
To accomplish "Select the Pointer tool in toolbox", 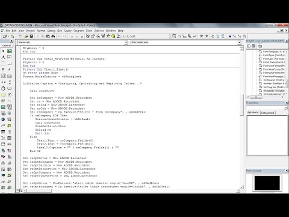I will [x=3, y=51].
